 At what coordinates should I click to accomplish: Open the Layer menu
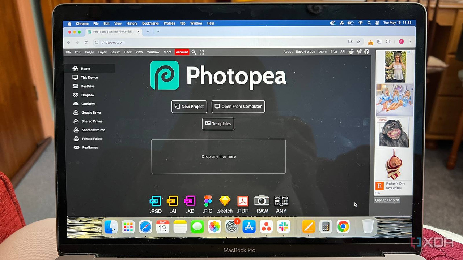click(x=102, y=52)
